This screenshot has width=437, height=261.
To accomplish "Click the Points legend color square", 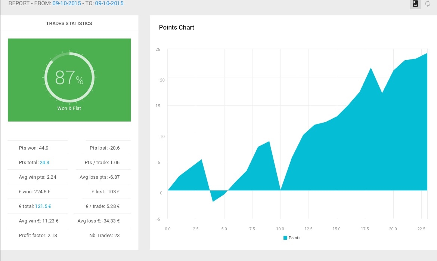I will 285,238.
